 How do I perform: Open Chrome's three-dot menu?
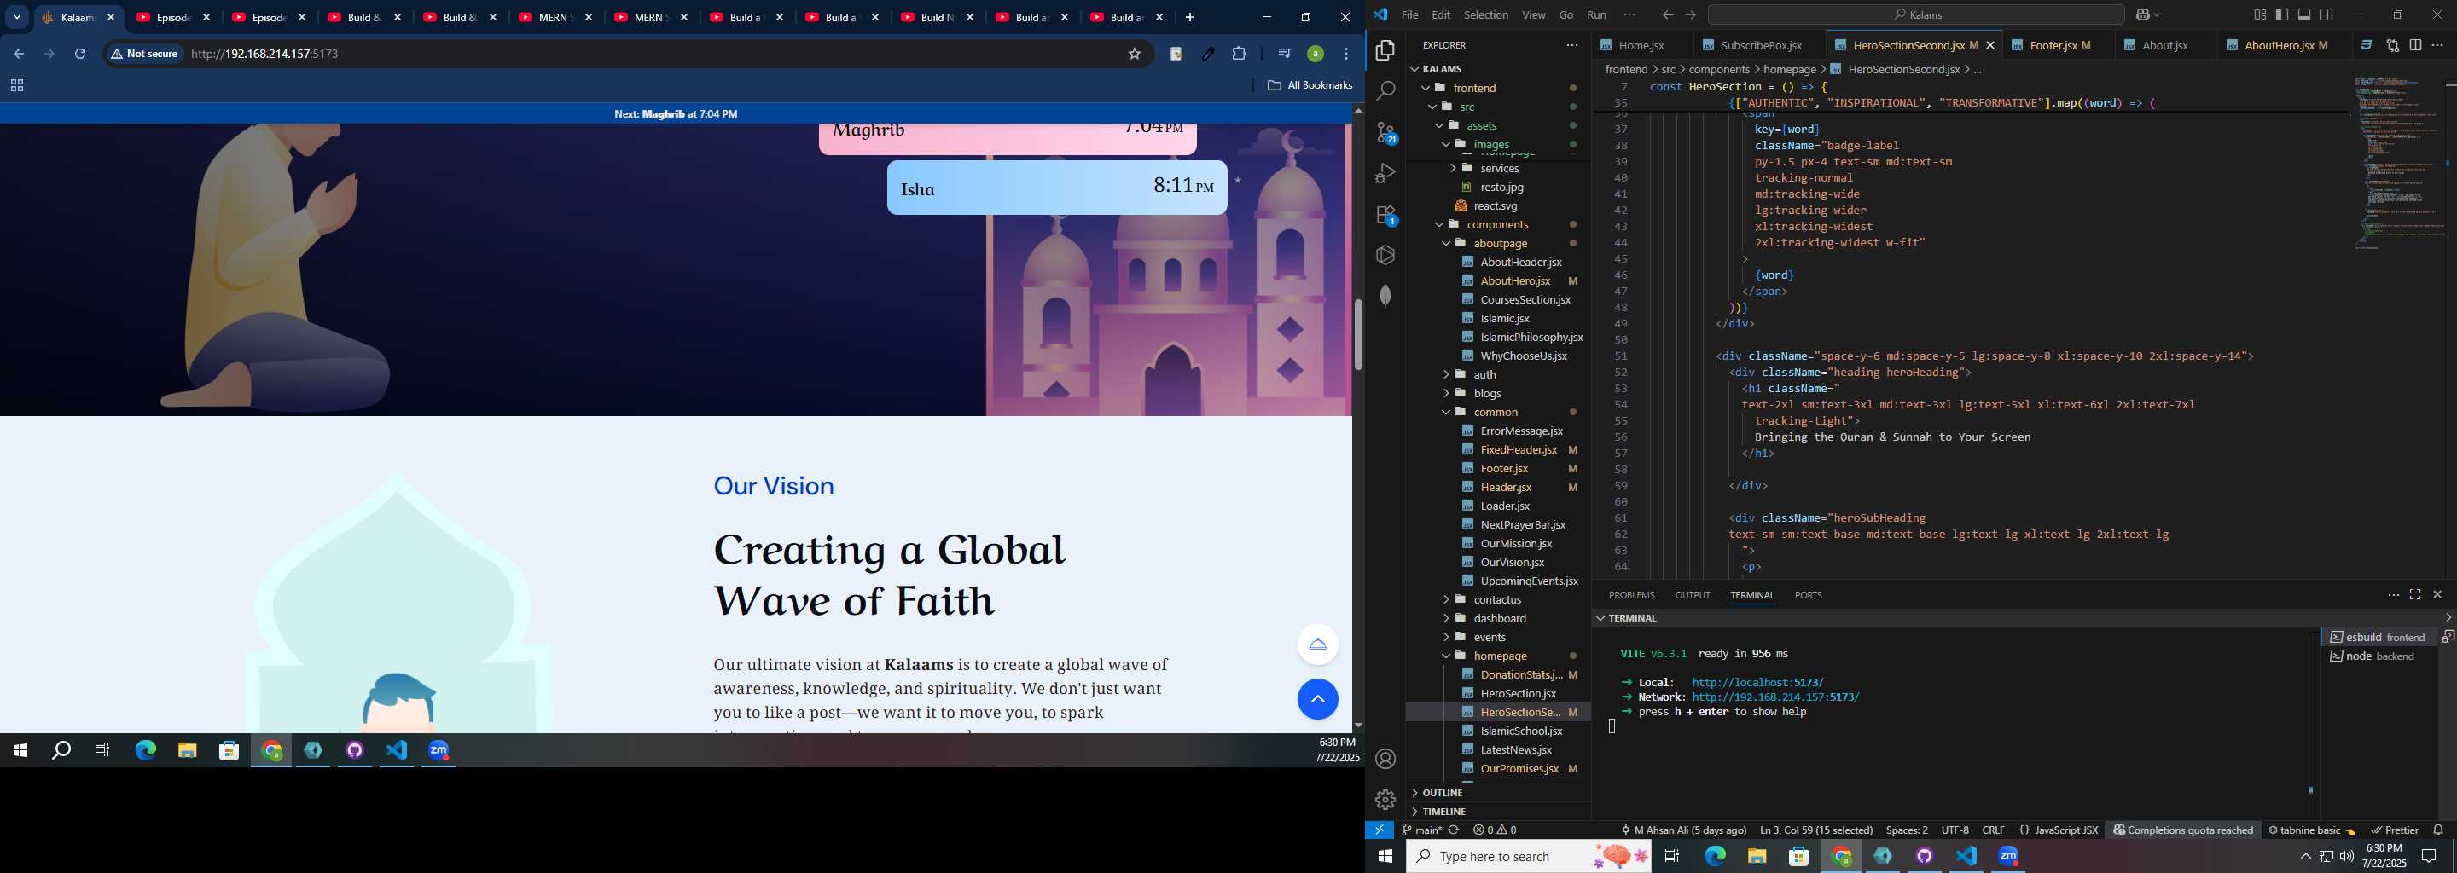pos(1346,55)
